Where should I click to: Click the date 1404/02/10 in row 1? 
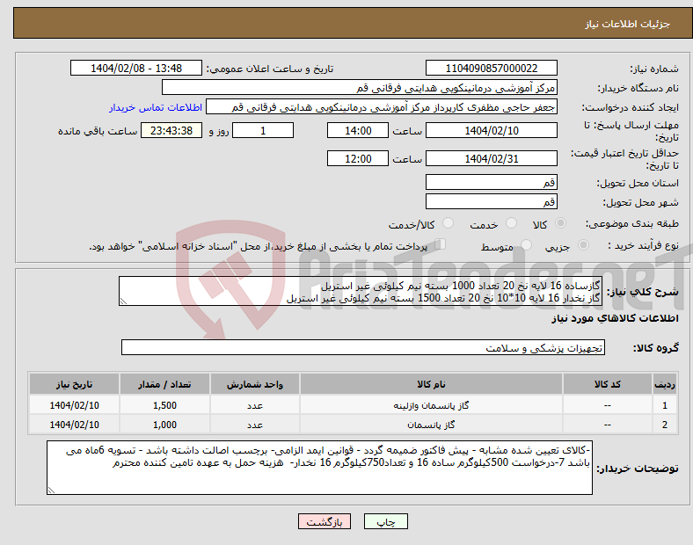(74, 405)
